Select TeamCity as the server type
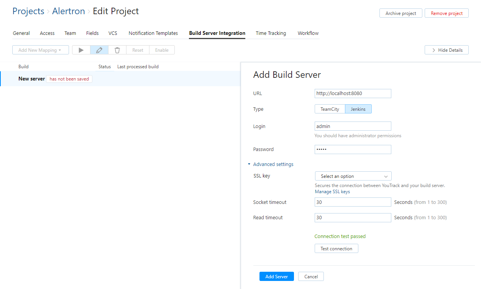Viewport: 481px width, 289px height. click(330, 109)
